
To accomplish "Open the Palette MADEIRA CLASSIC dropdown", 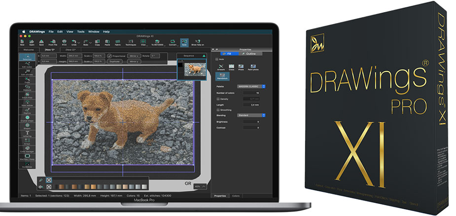I will (251, 87).
